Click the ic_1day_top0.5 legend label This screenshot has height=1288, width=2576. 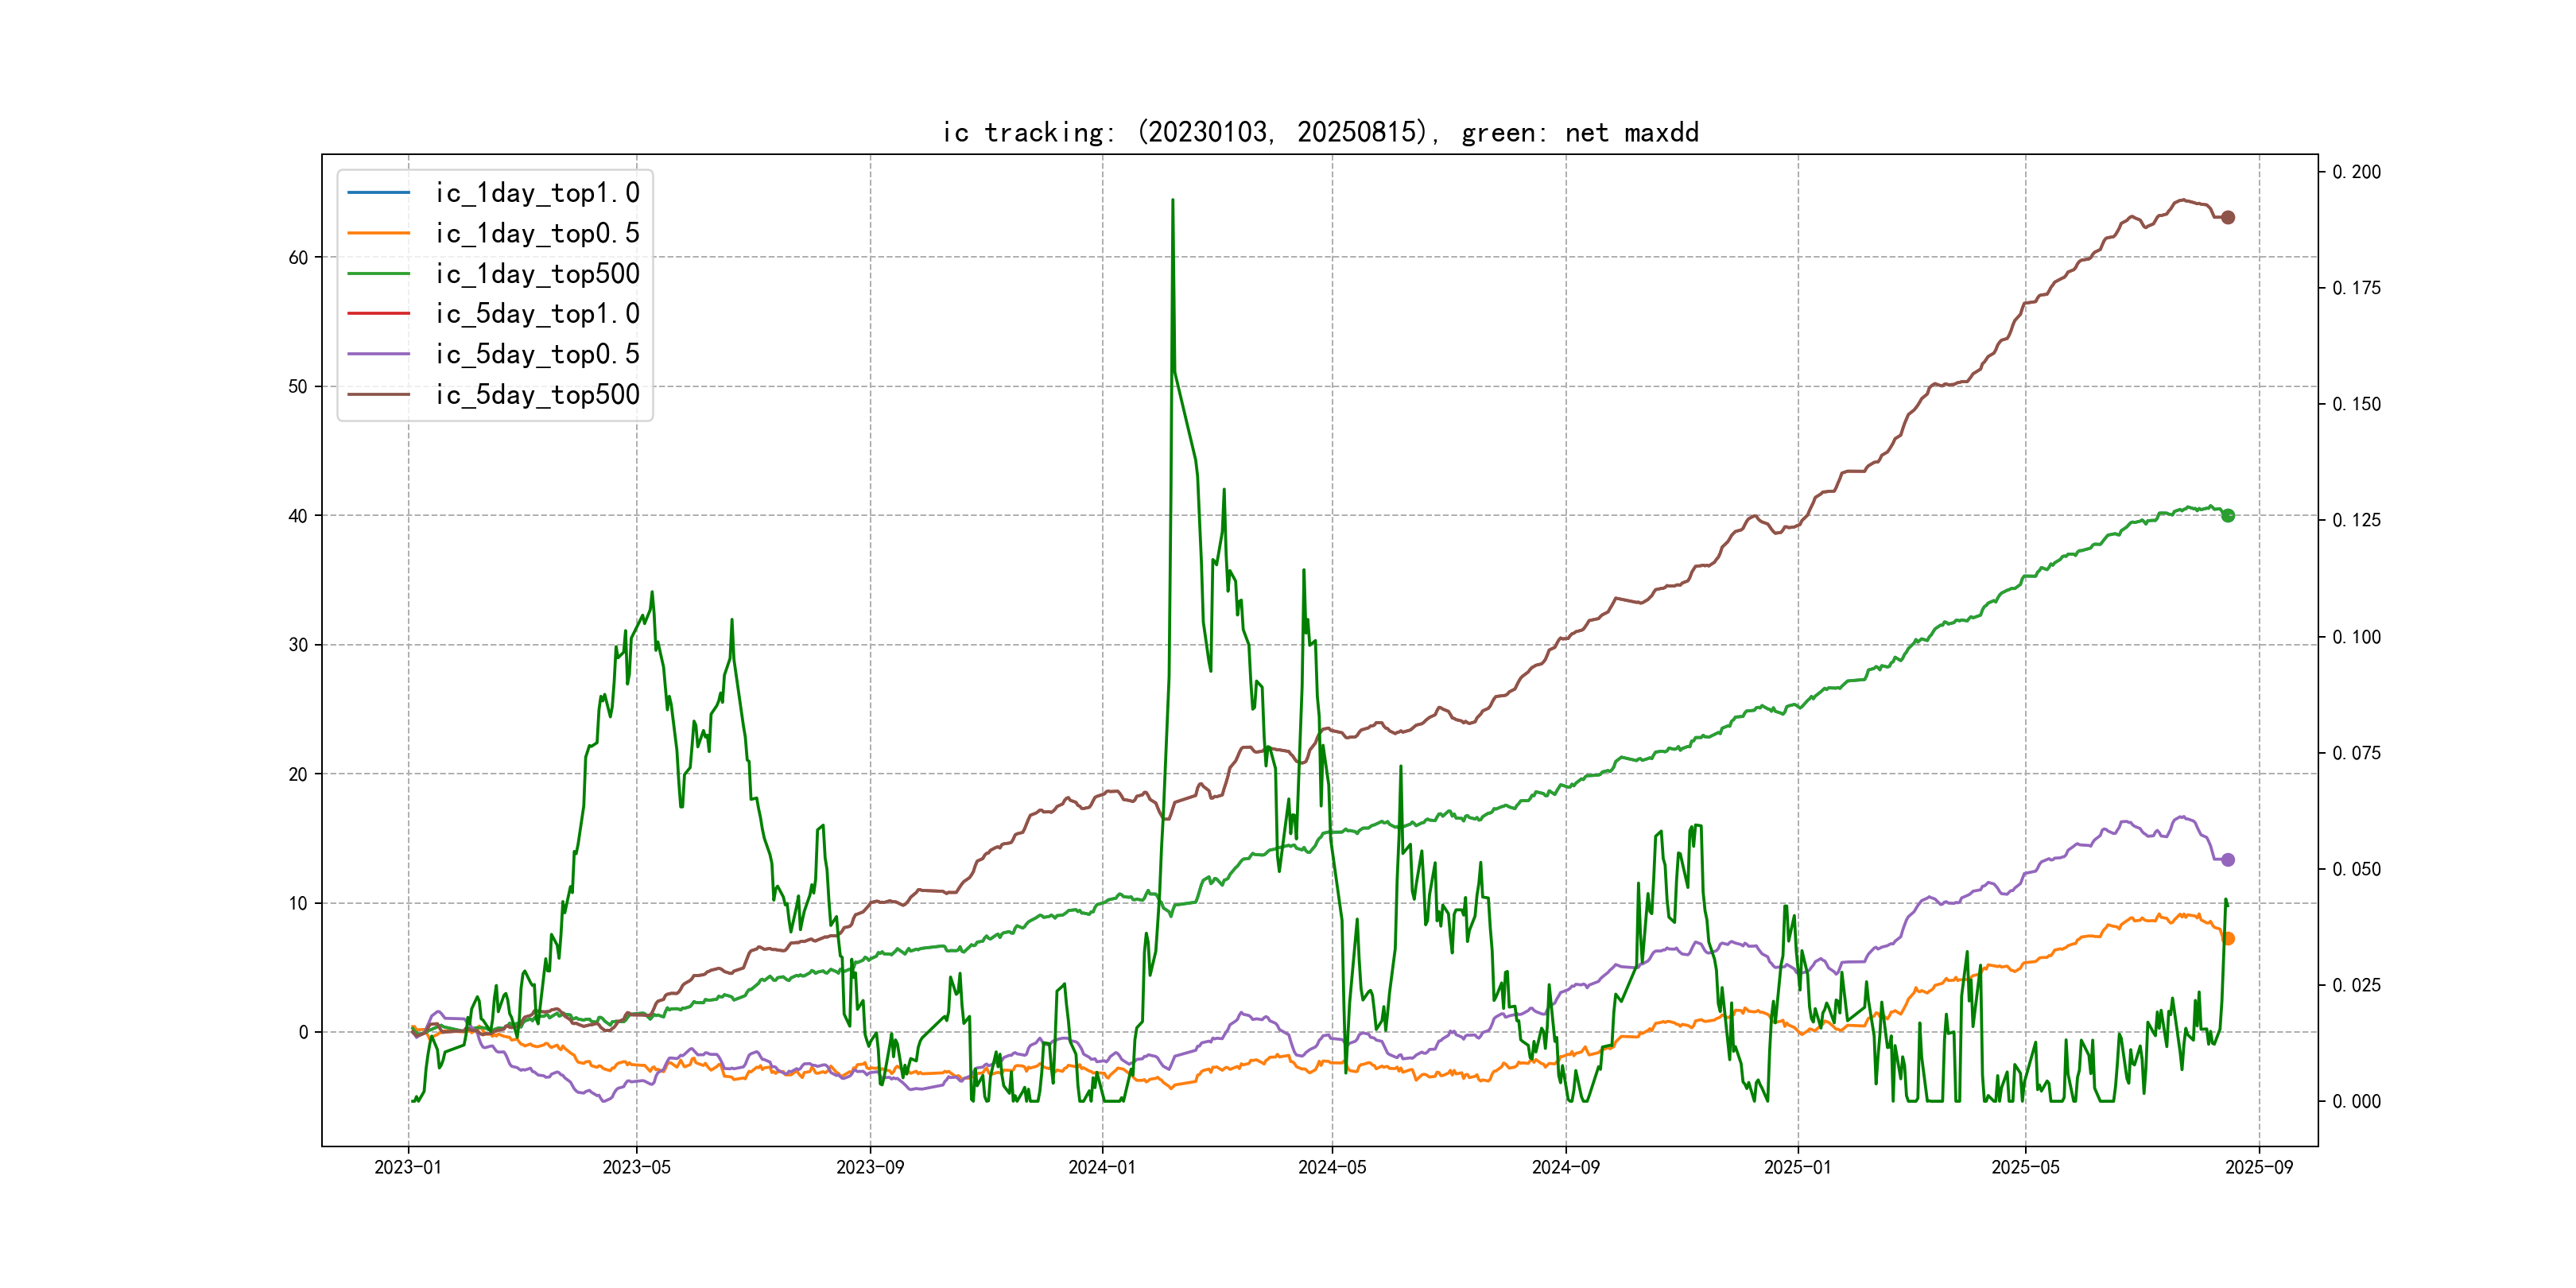pos(537,233)
